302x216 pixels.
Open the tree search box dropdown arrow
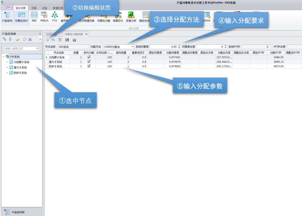coord(37,48)
